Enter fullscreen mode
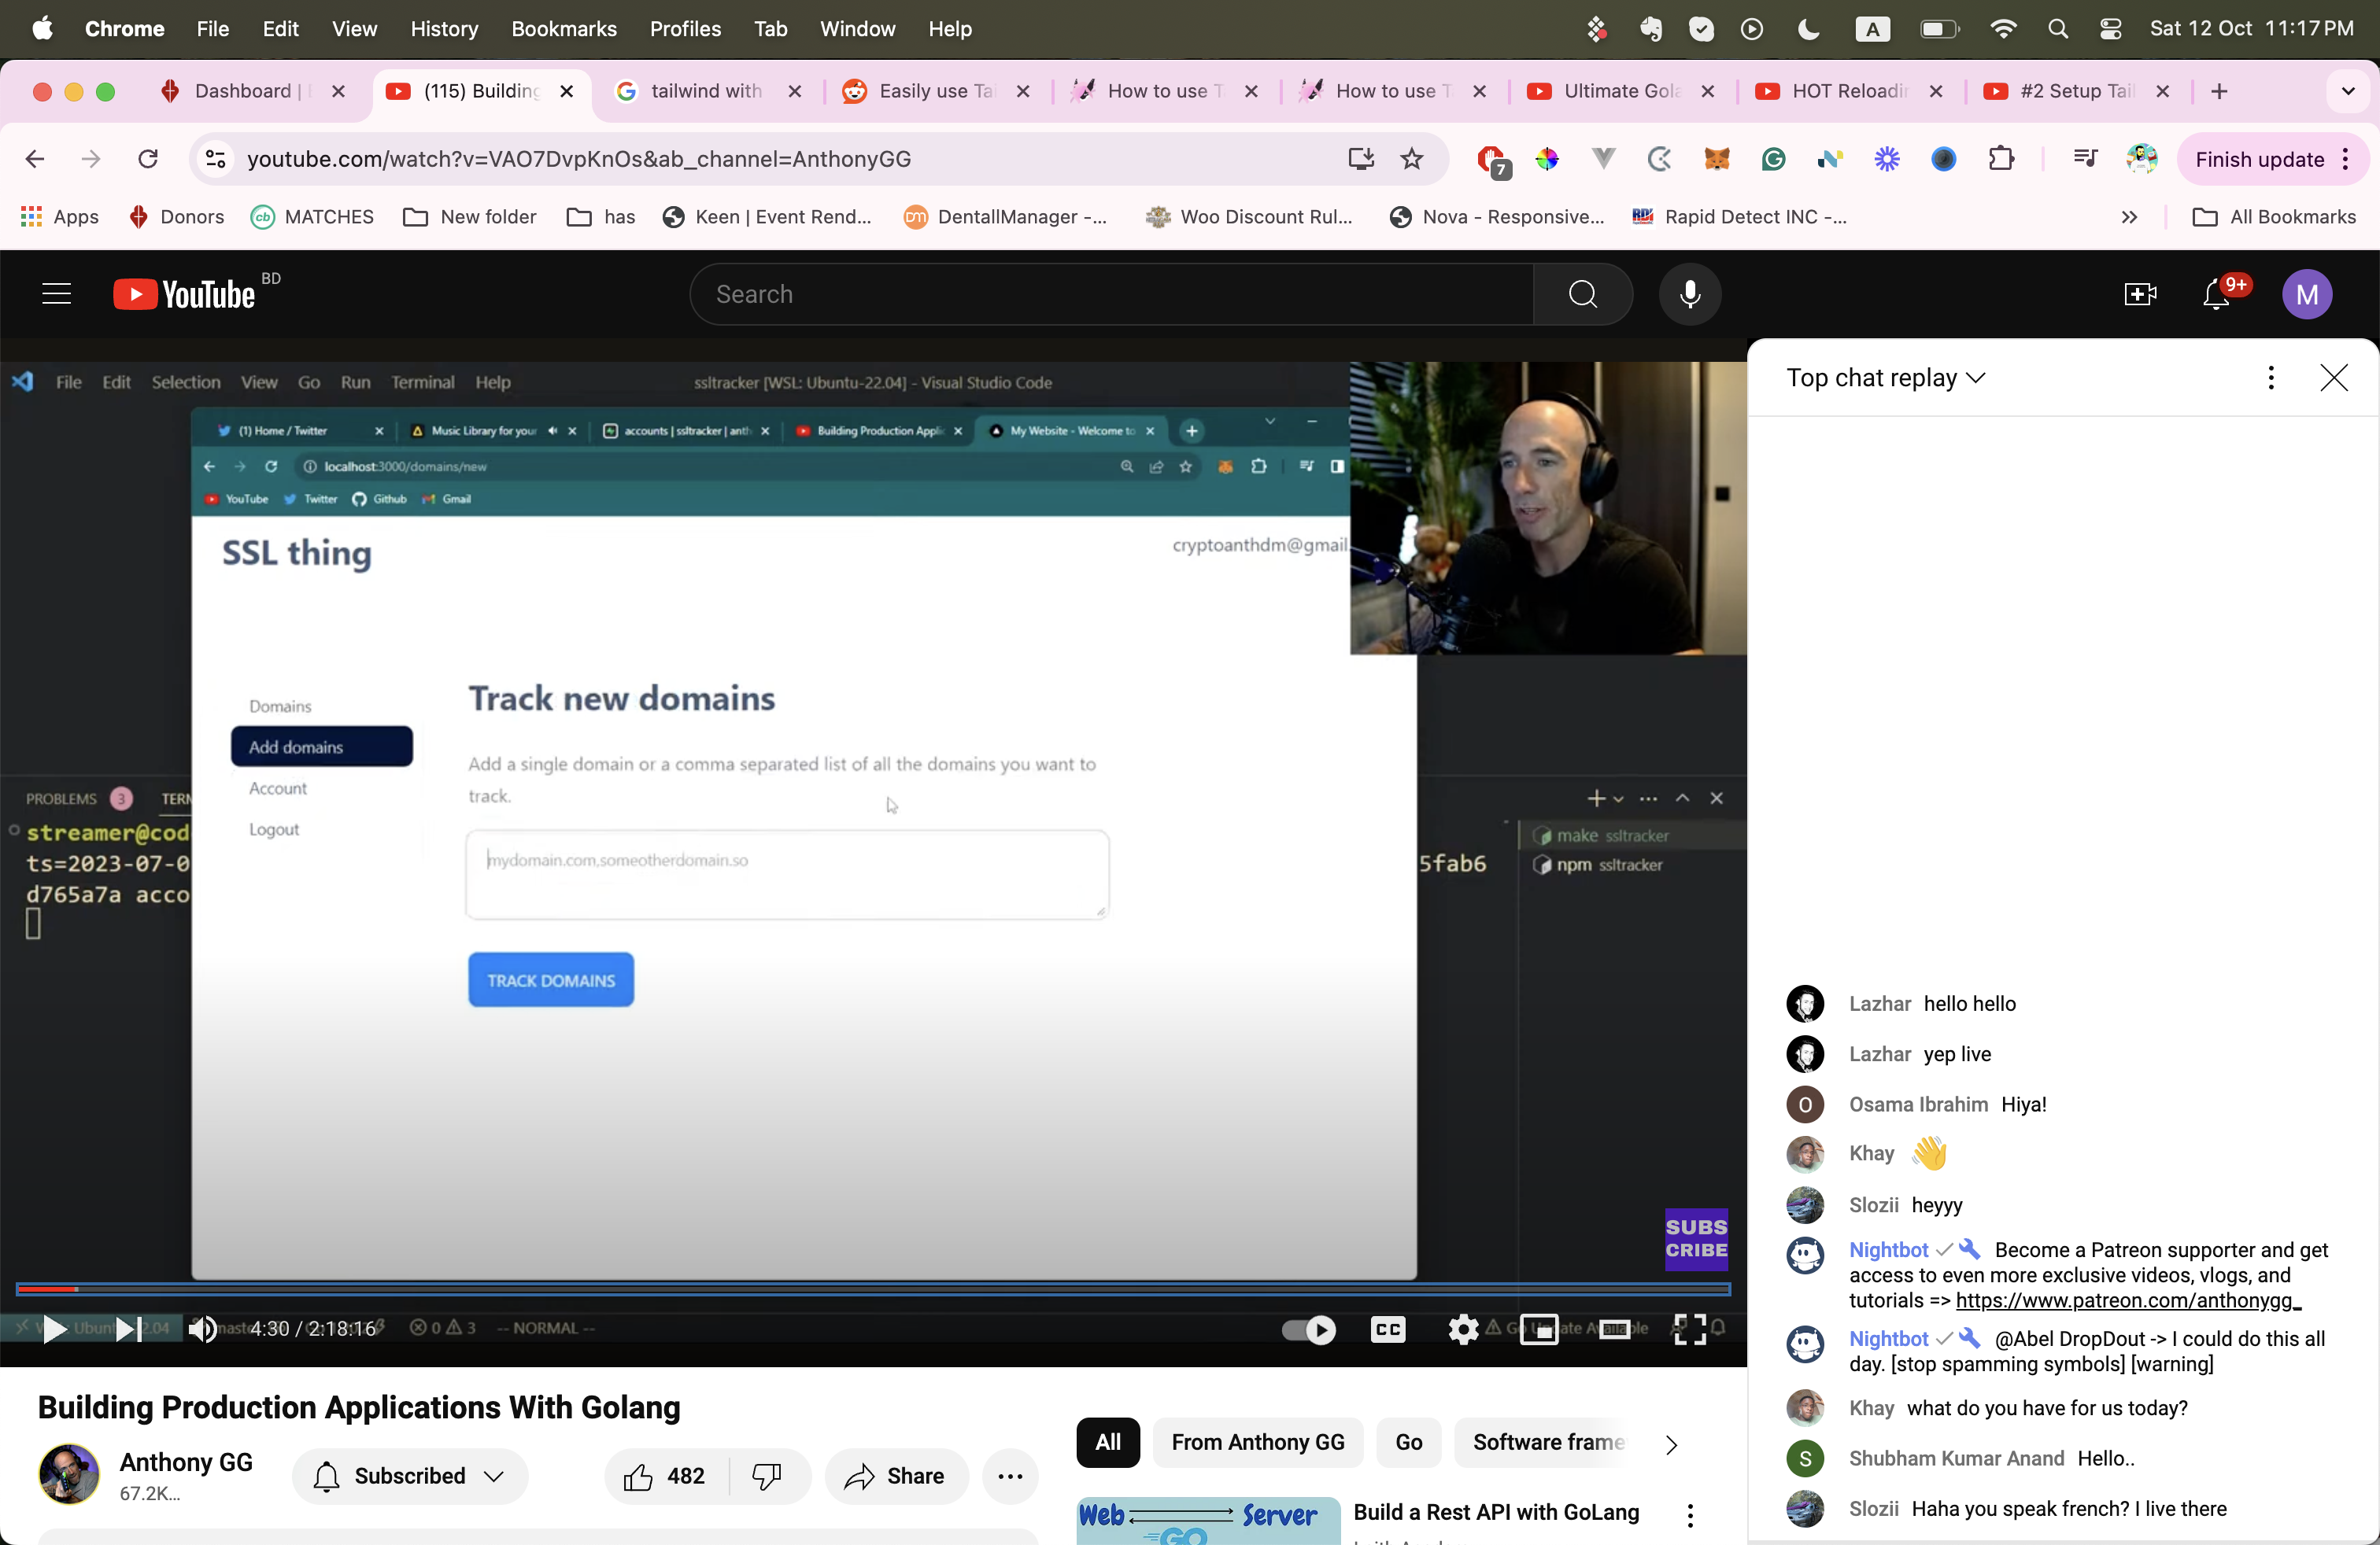 (x=1690, y=1329)
